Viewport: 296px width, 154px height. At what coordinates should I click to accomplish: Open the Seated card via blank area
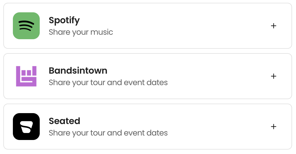click(x=217, y=127)
